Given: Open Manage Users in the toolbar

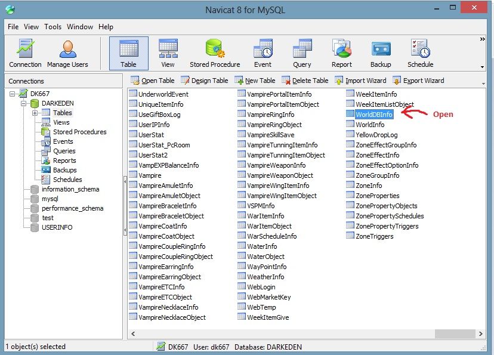Looking at the screenshot, I should 67,54.
